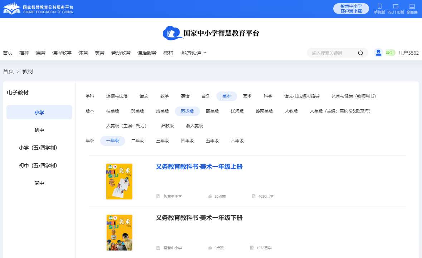Open 劳动教育 navigation item
Viewport: 422px width, 258px height.
point(121,53)
